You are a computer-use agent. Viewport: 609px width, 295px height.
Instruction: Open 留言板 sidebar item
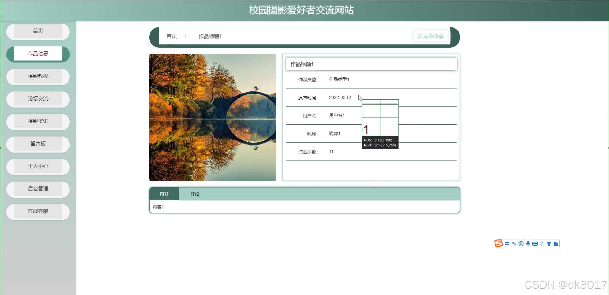click(x=38, y=144)
